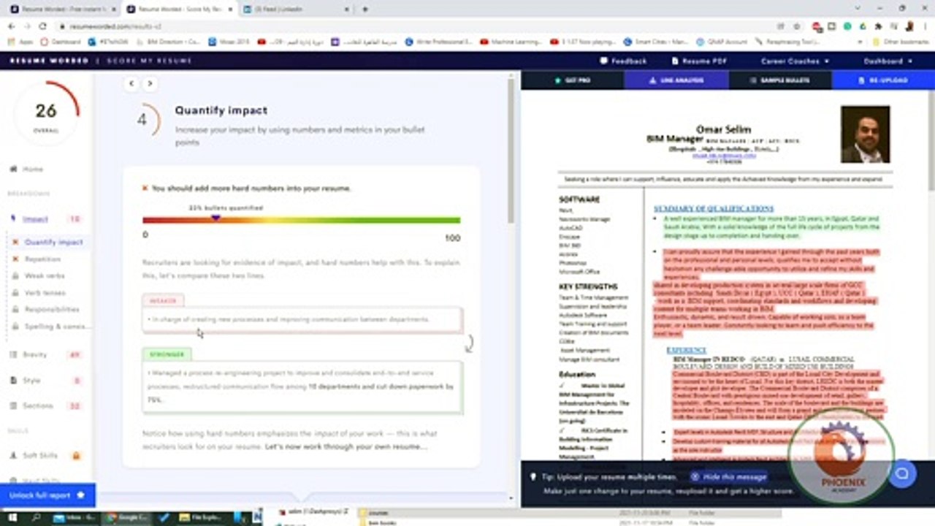The width and height of the screenshot is (935, 526).
Task: Open a new browser tab
Action: (x=365, y=9)
